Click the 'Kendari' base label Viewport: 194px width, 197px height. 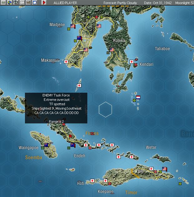(x=147, y=64)
